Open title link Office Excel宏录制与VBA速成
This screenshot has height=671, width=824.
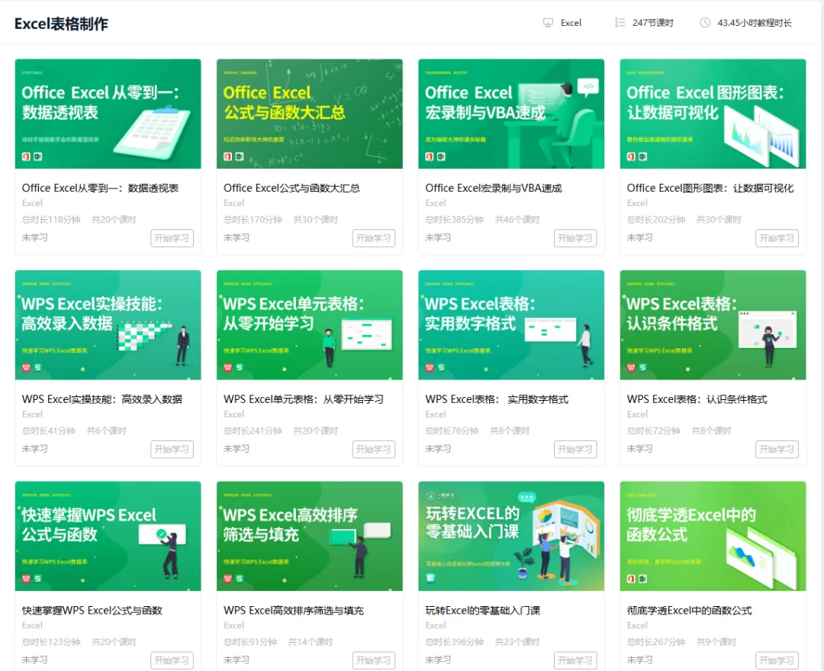(x=494, y=189)
